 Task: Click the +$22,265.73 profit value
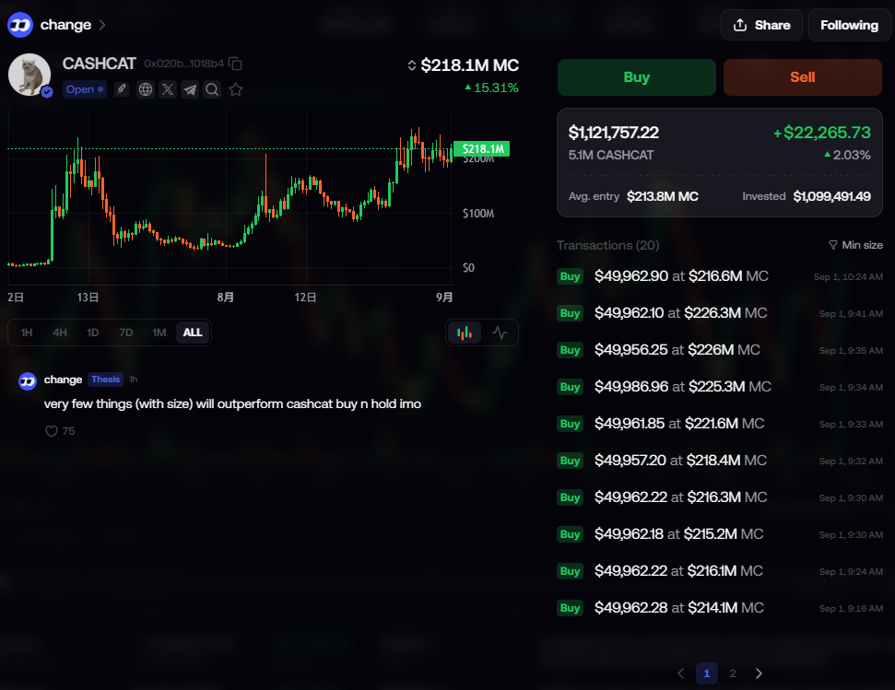[822, 133]
